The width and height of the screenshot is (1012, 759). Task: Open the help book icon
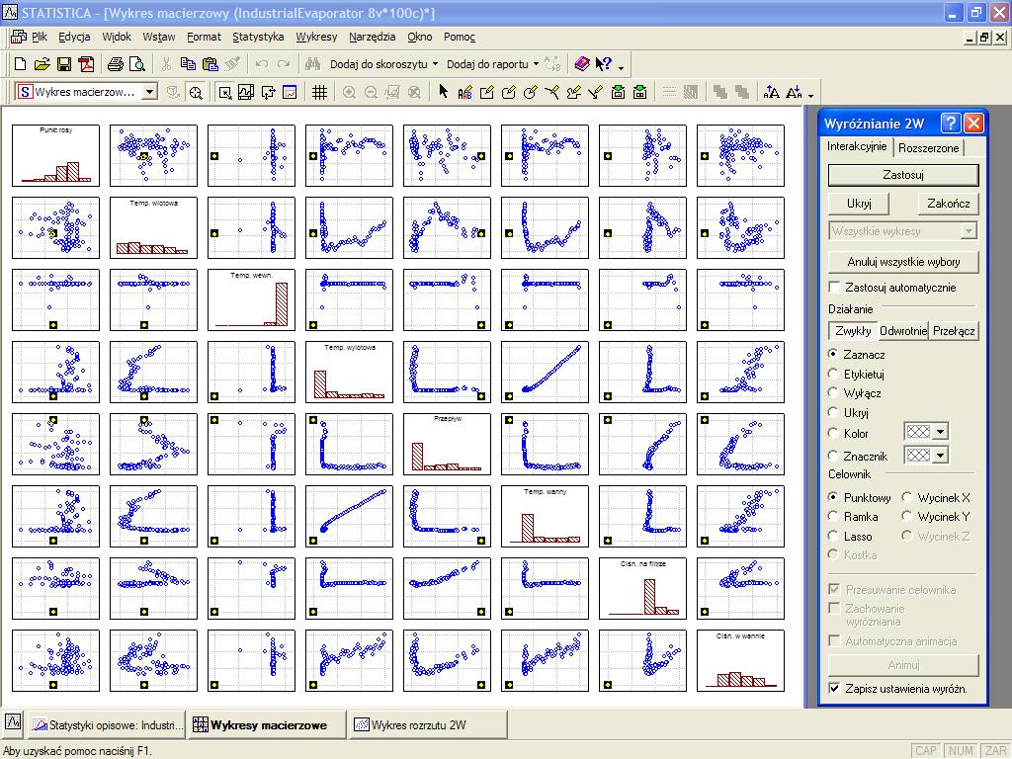(581, 64)
